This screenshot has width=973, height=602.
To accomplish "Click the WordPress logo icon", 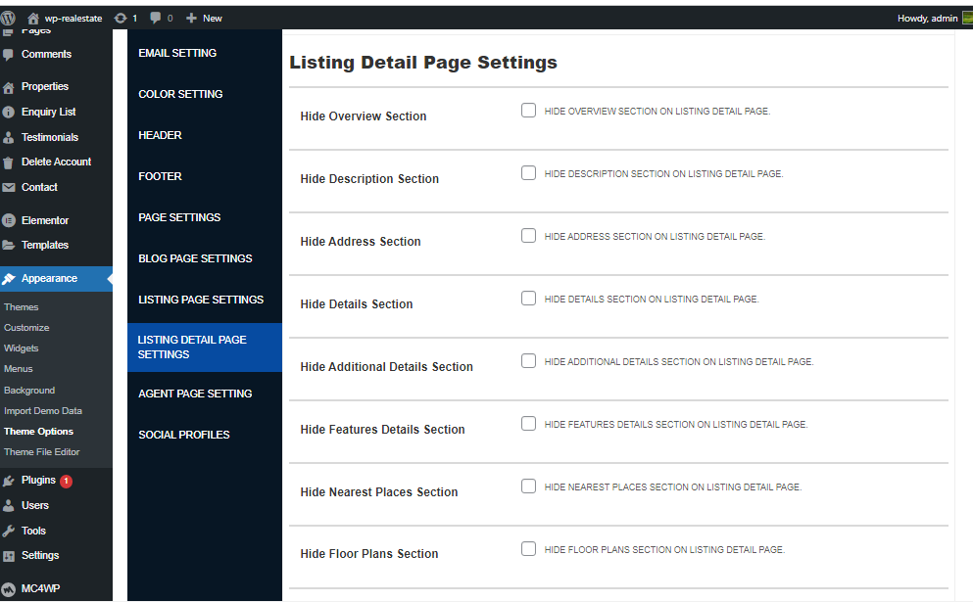I will pos(10,18).
